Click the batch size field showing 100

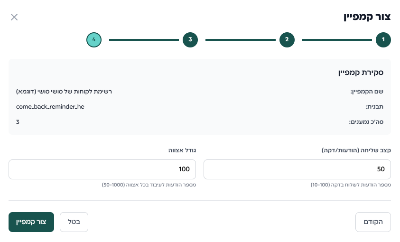point(102,169)
